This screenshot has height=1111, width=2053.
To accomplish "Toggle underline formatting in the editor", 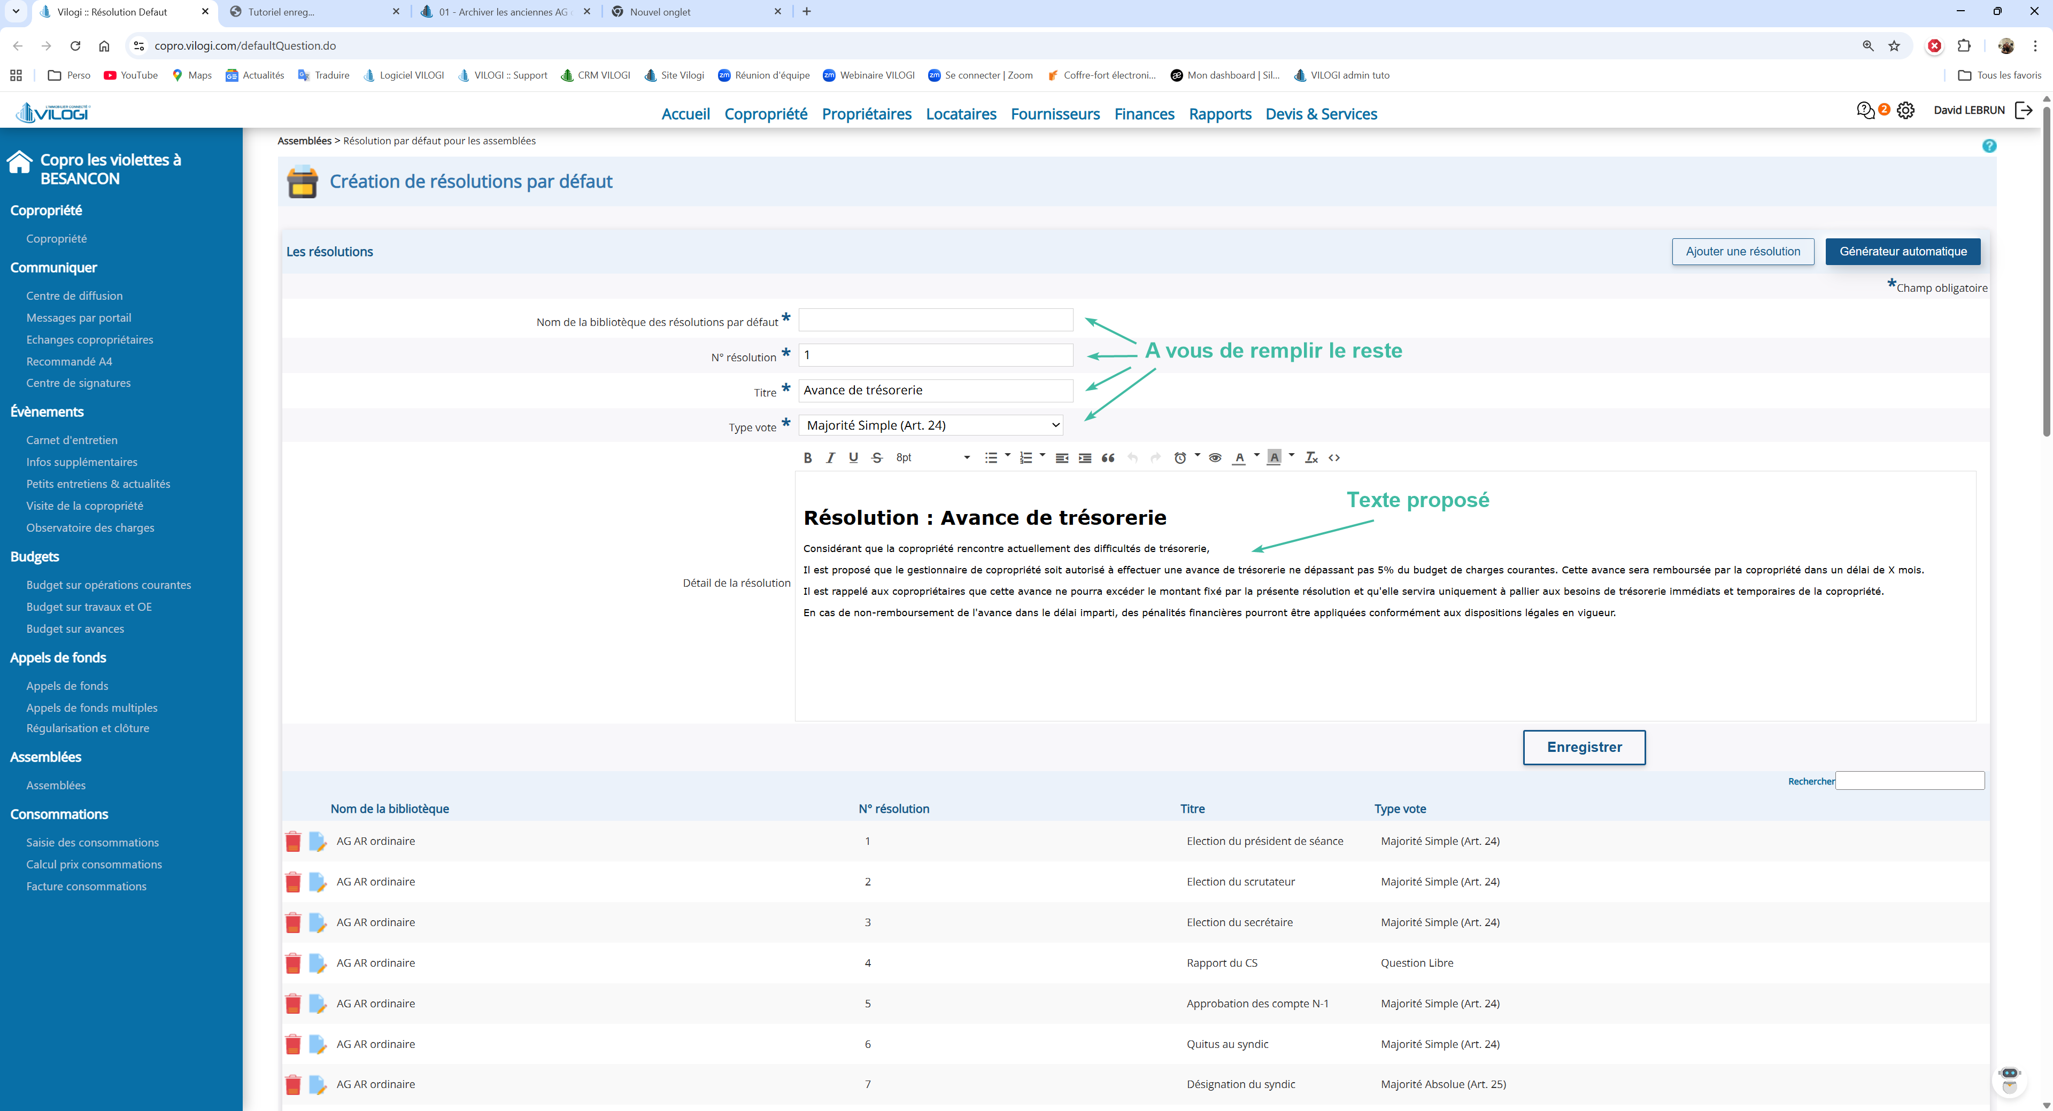I will [x=854, y=458].
